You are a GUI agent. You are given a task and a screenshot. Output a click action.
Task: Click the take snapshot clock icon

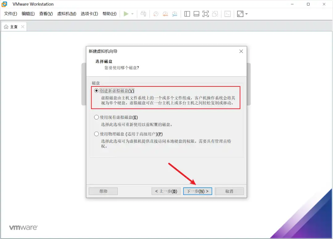[156, 14]
